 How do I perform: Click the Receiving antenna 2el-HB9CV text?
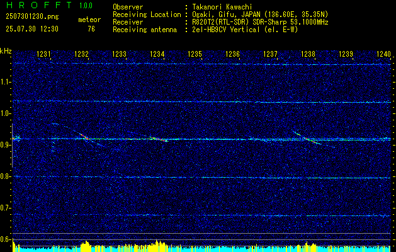[205, 30]
